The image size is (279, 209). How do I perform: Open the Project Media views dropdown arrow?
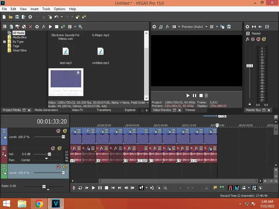click(75, 27)
